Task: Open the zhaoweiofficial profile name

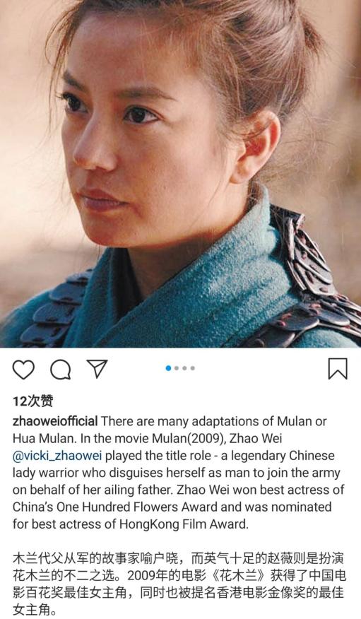Action: (55, 421)
